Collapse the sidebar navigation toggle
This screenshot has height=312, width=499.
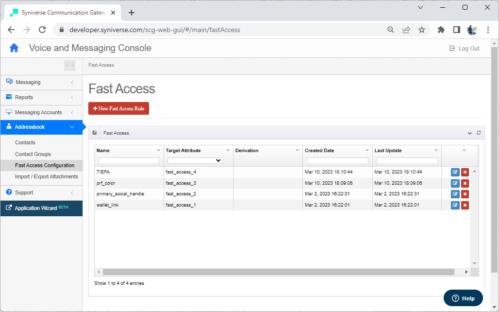(x=70, y=65)
